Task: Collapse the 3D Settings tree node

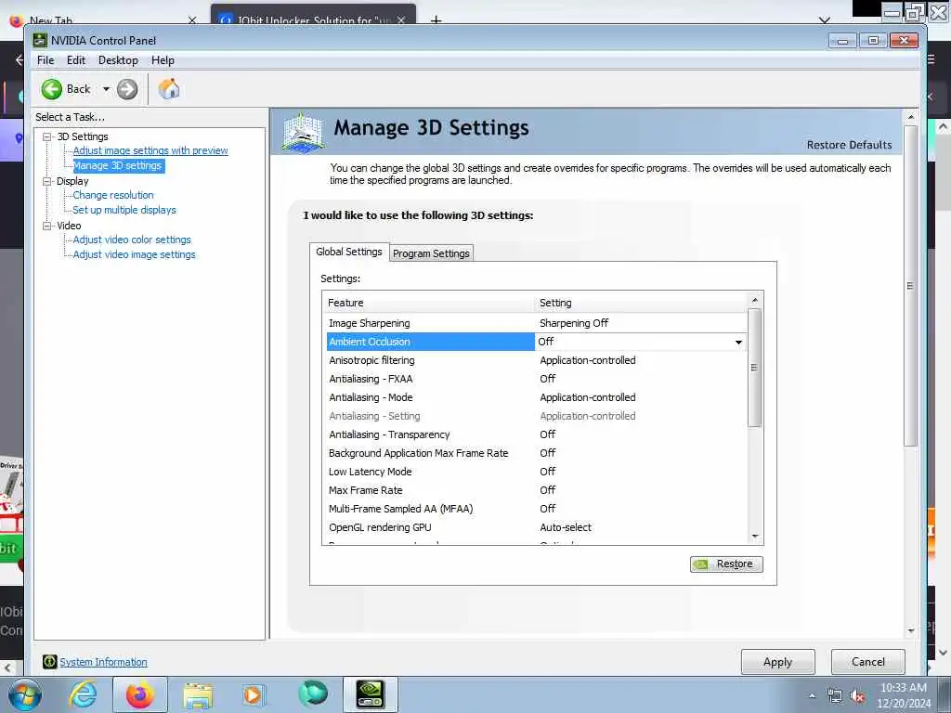Action: tap(46, 137)
